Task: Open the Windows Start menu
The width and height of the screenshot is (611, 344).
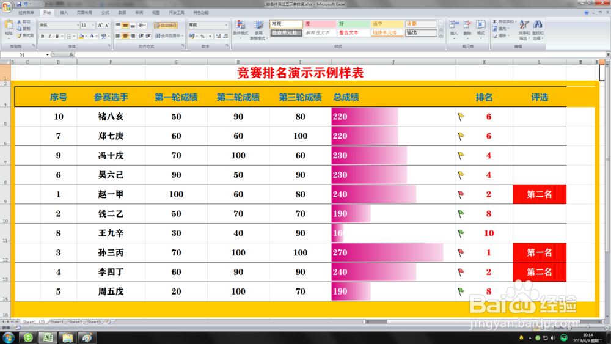Action: [8, 337]
